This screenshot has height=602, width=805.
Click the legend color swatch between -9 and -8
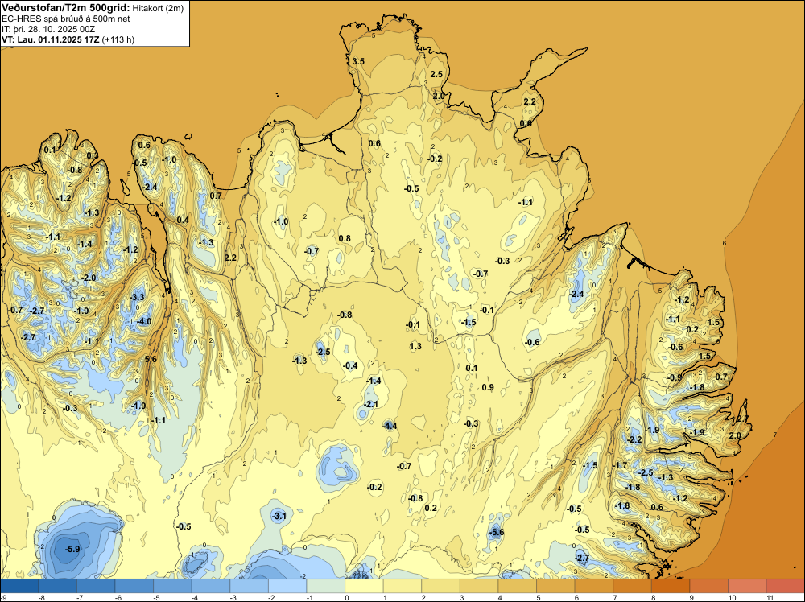coord(19,586)
